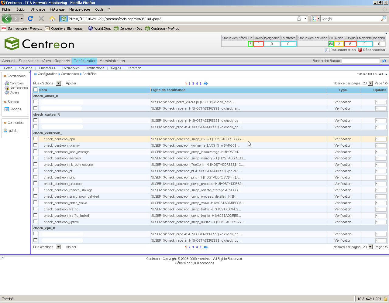Click the Centreon logo
389x303 pixels.
click(40, 44)
